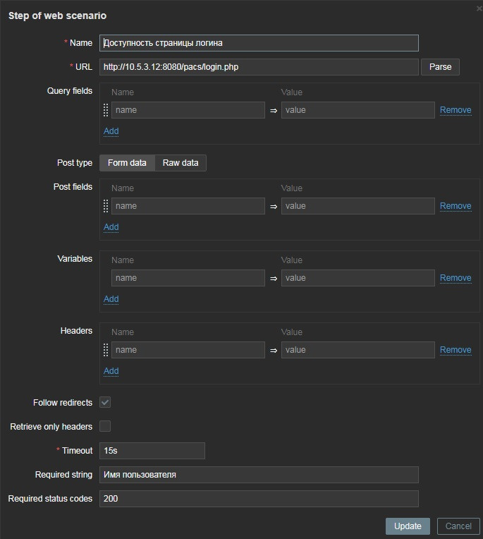Click the Headers row drag handle

(x=106, y=350)
